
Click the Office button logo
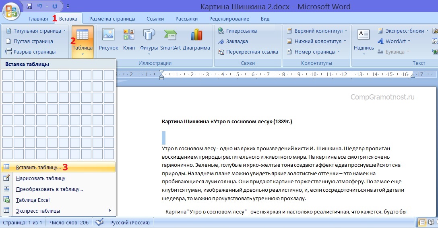coord(11,11)
